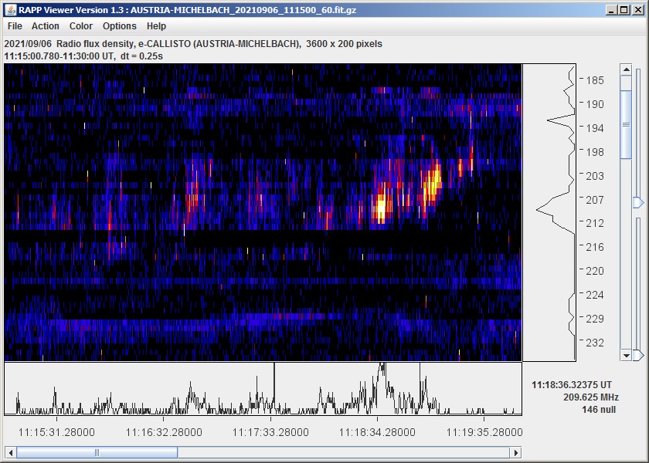Click the 11:19:35.28000 time axis label
Image resolution: width=649 pixels, height=463 pixels.
tap(484, 432)
